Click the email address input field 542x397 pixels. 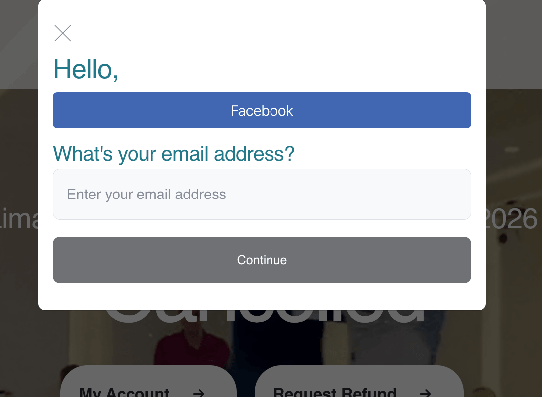[x=262, y=194]
